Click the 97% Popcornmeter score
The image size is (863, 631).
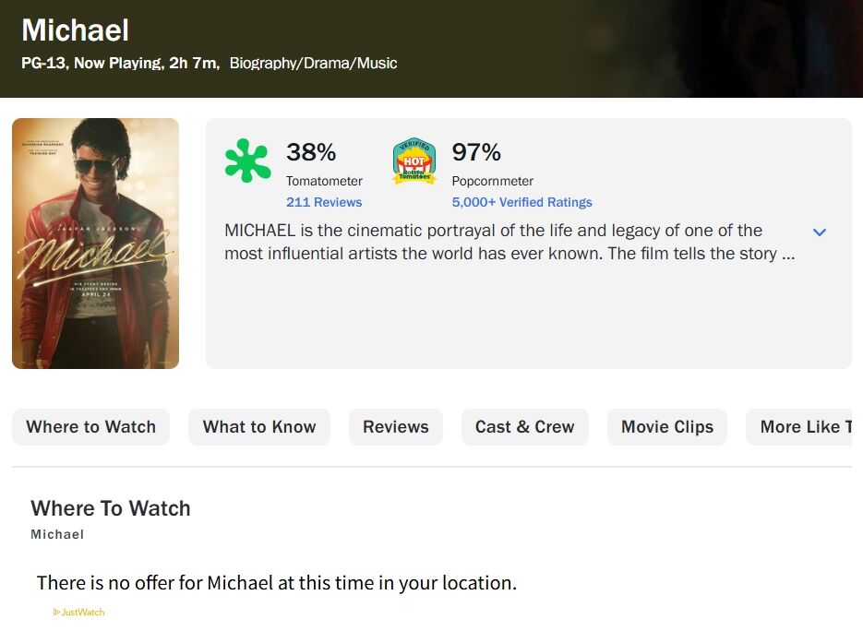(x=476, y=152)
